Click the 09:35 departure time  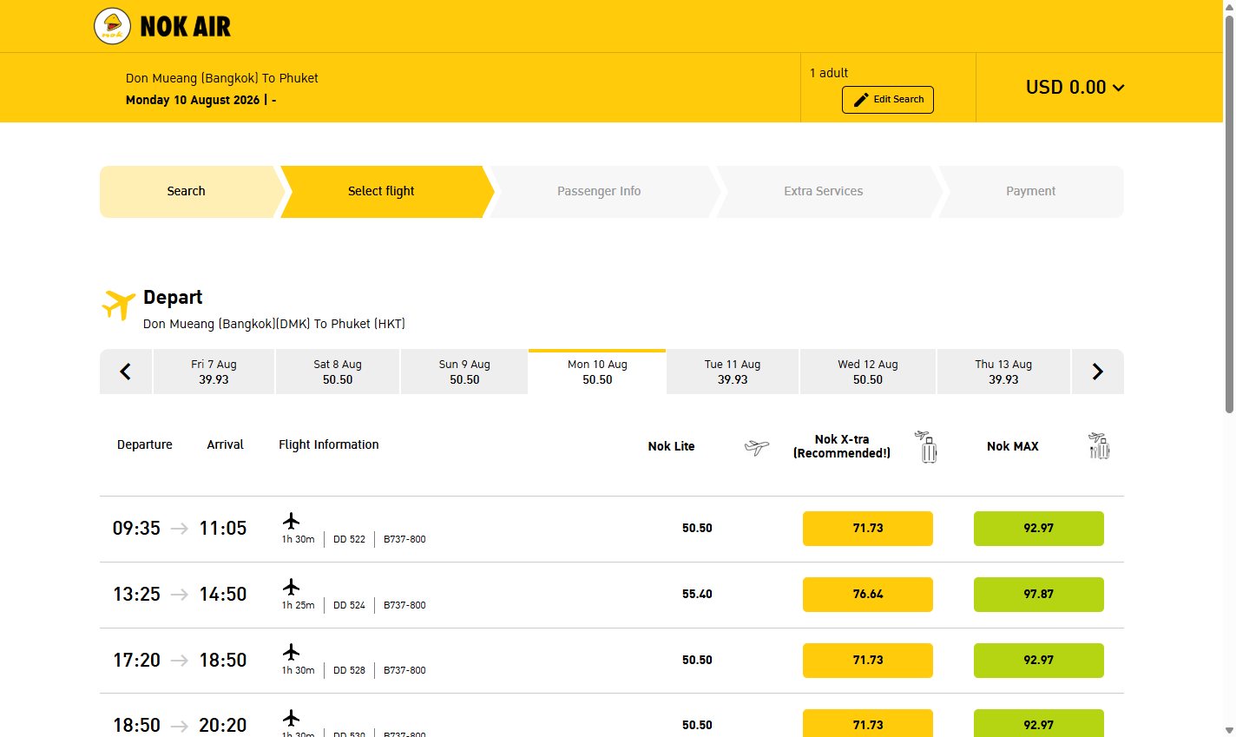pyautogui.click(x=136, y=529)
